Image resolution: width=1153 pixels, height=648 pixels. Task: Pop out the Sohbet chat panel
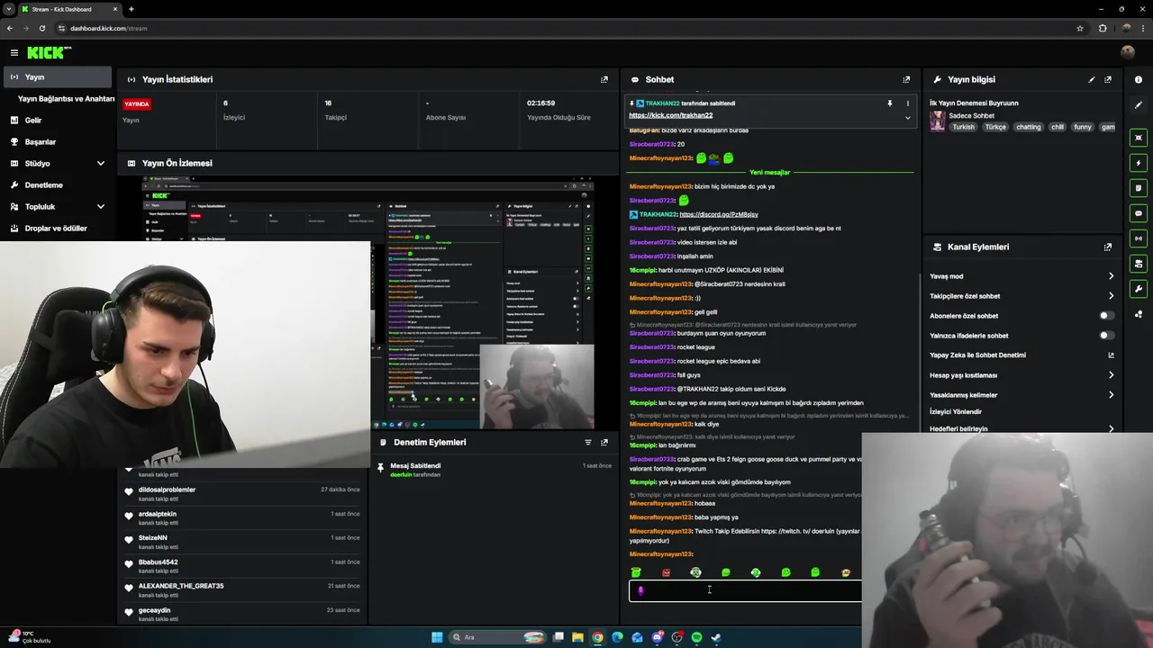point(906,79)
